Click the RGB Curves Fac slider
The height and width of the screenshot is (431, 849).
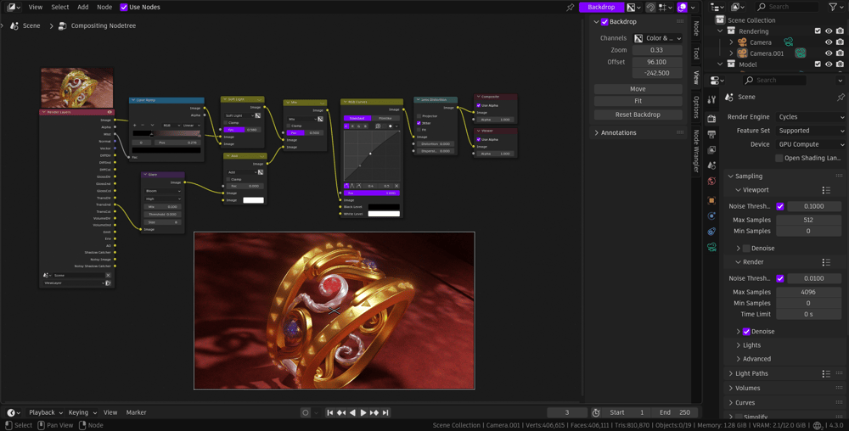(372, 193)
